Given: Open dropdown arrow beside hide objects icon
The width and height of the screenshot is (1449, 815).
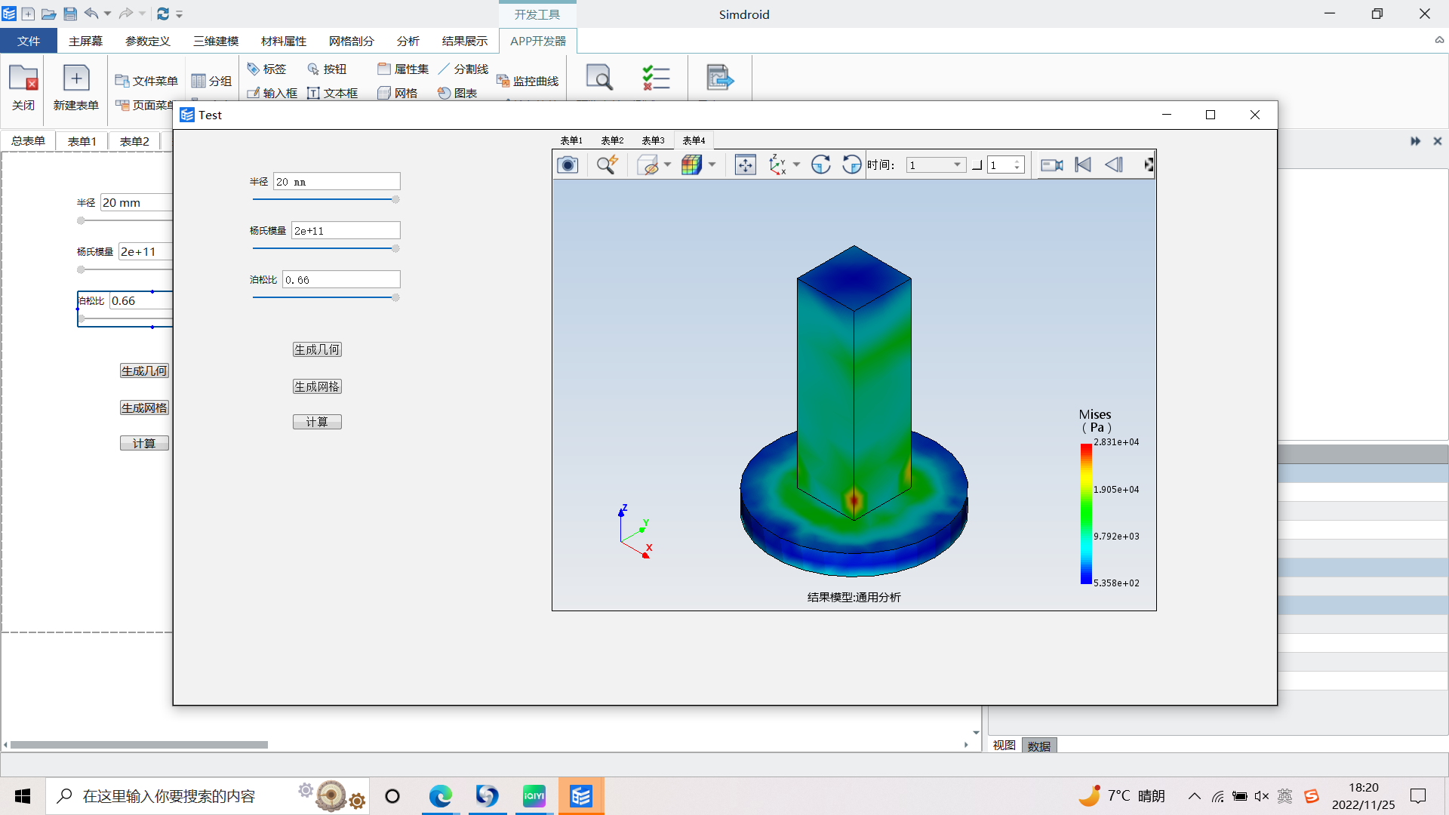Looking at the screenshot, I should pos(667,165).
